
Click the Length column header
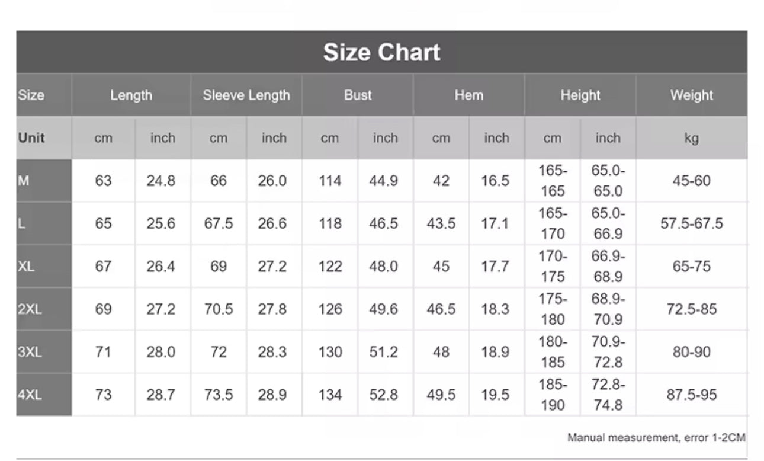tap(131, 95)
